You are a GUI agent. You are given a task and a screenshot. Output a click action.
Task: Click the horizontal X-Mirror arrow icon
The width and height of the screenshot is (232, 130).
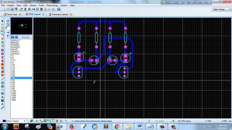8,32
